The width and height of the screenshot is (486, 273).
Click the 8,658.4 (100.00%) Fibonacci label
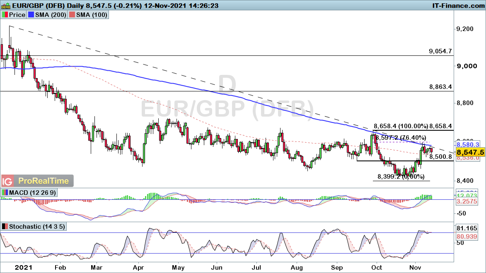pos(401,126)
